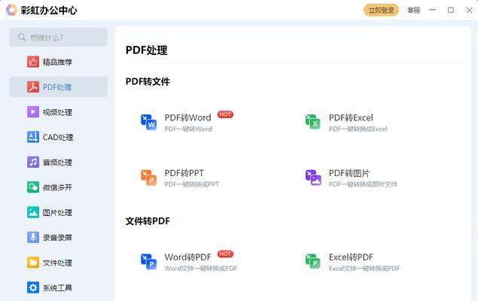The height and width of the screenshot is (301, 478).
Task: Click the PDF转文件 section heading
Action: pos(148,81)
